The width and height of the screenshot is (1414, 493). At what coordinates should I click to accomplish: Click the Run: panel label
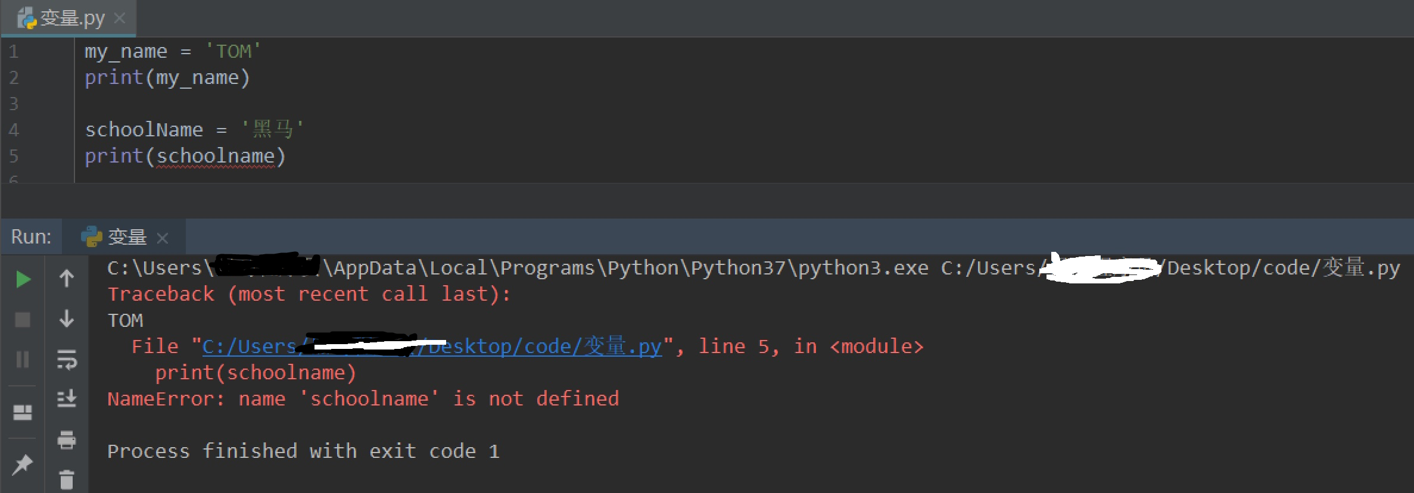31,237
